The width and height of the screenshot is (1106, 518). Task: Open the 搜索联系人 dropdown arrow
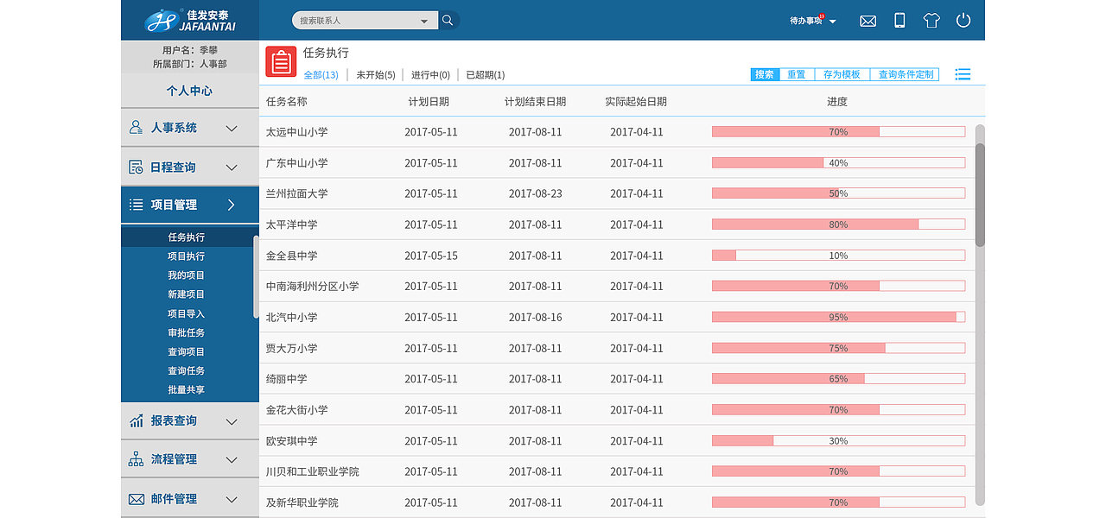click(423, 19)
